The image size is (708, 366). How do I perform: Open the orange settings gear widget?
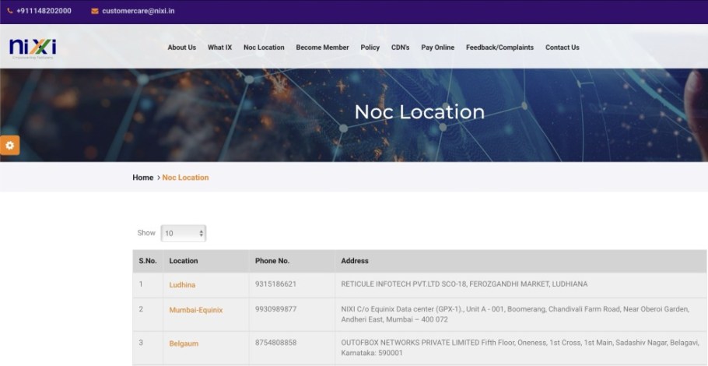(10, 146)
